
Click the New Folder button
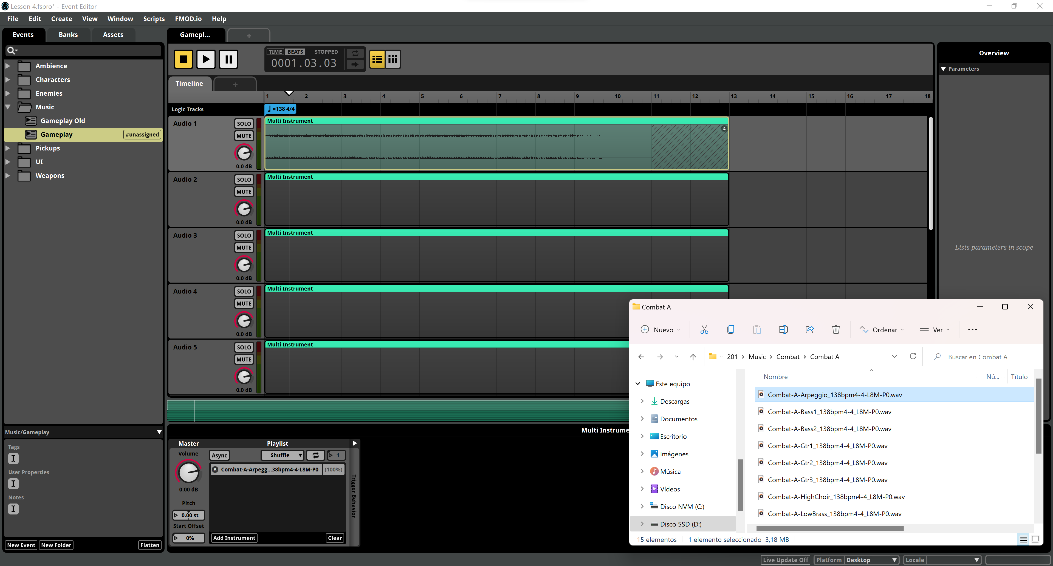(56, 545)
